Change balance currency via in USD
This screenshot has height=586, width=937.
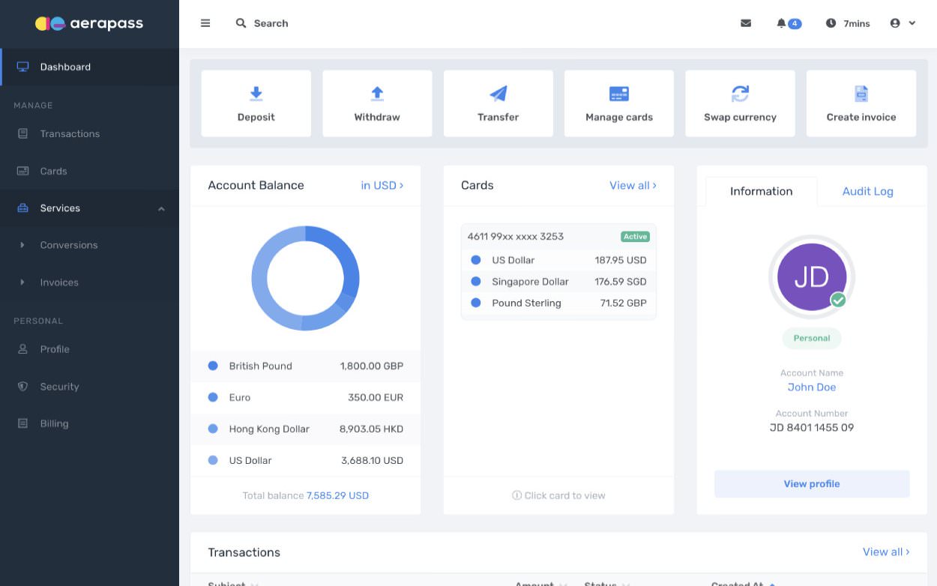pyautogui.click(x=382, y=185)
